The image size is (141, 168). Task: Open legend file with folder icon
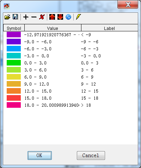7,17
